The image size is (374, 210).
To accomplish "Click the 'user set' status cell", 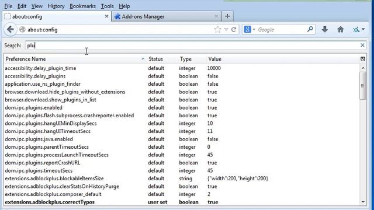I will pyautogui.click(x=157, y=202).
